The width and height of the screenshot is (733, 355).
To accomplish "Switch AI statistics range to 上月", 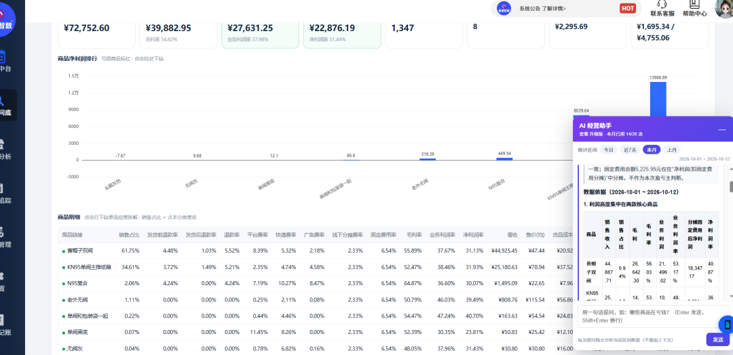I will [x=672, y=150].
